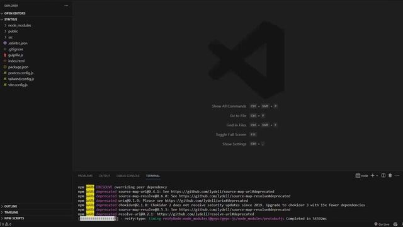Viewport: 403px width, 227px height.
Task: Click the 'Toggle Full Screen' hint text
Action: (231, 134)
